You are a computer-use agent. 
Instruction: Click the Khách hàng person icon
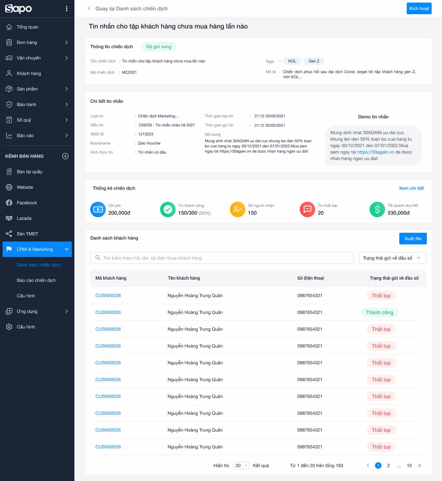(9, 73)
